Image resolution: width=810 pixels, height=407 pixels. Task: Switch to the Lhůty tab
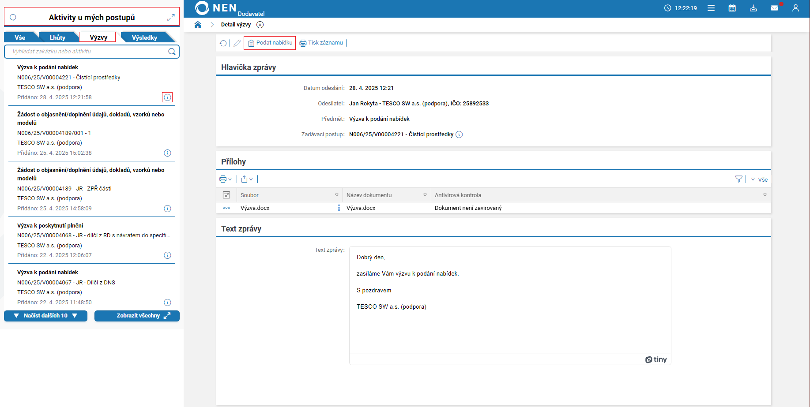(57, 37)
